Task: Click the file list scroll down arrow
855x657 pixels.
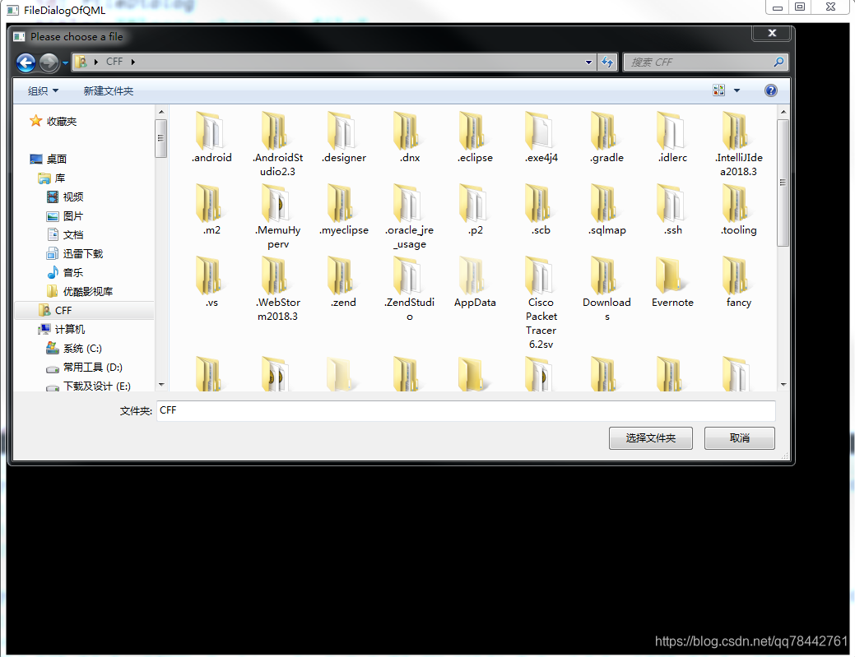Action: point(783,385)
